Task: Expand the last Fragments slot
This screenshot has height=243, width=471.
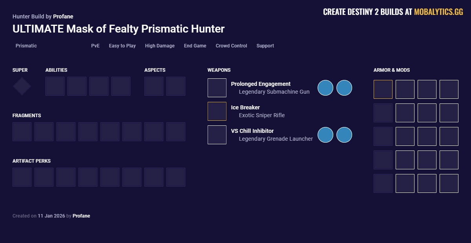Action: 176,131
